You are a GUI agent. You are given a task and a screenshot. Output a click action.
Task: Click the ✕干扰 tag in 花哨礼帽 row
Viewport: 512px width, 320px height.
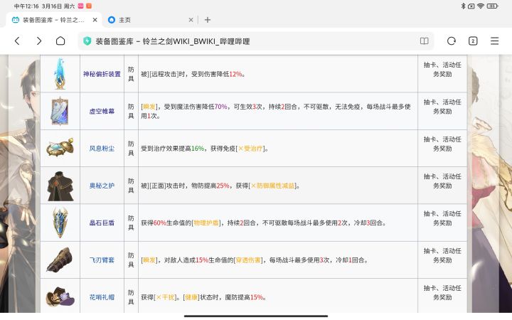click(x=165, y=297)
